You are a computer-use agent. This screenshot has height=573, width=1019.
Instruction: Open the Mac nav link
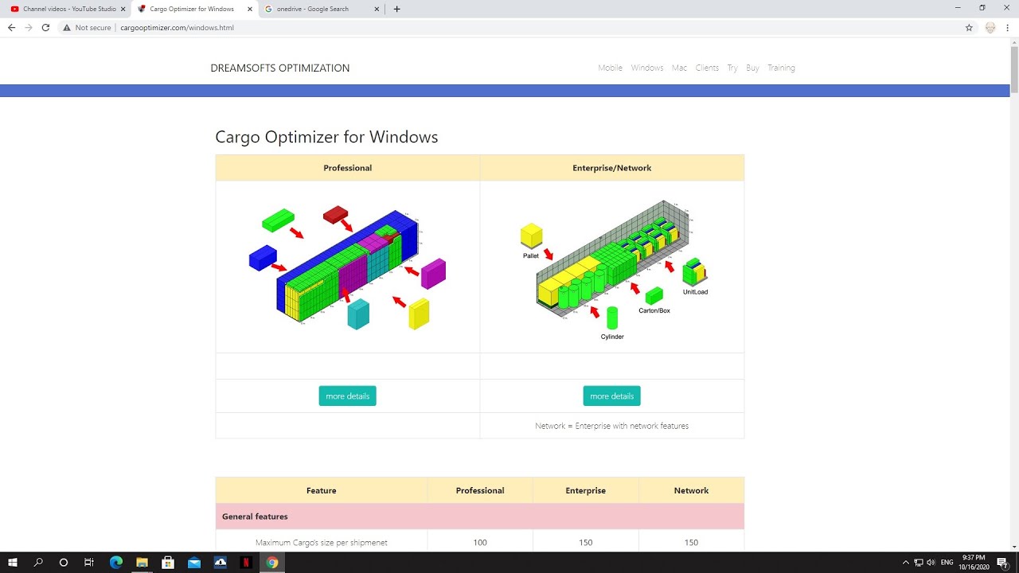coord(679,68)
